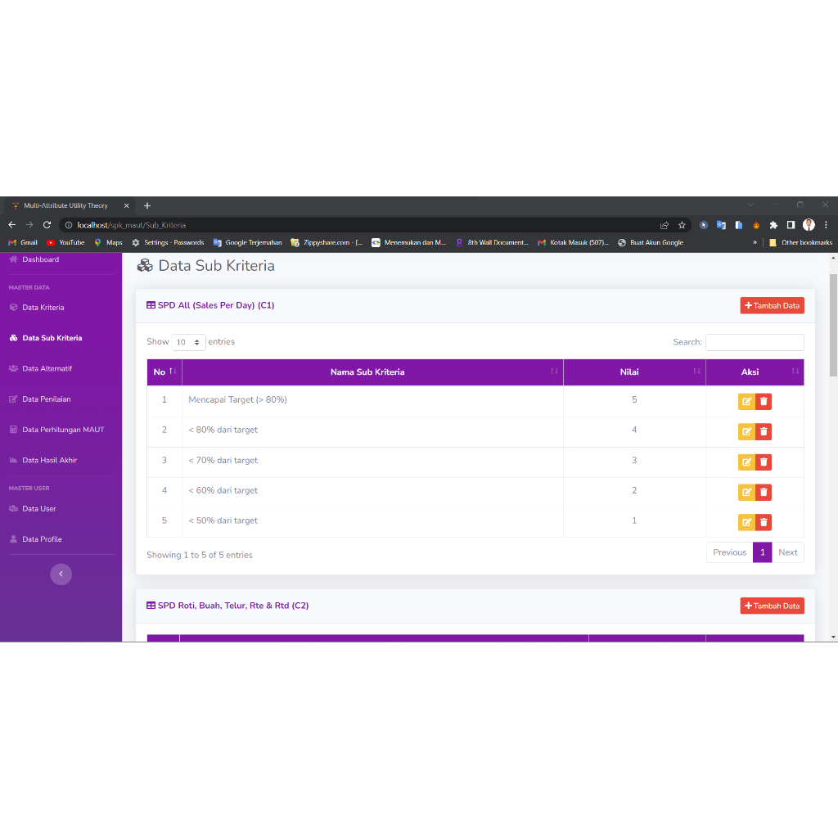Screen dimensions: 838x838
Task: Open the Buat Akun Google bookmark
Action: [x=651, y=242]
